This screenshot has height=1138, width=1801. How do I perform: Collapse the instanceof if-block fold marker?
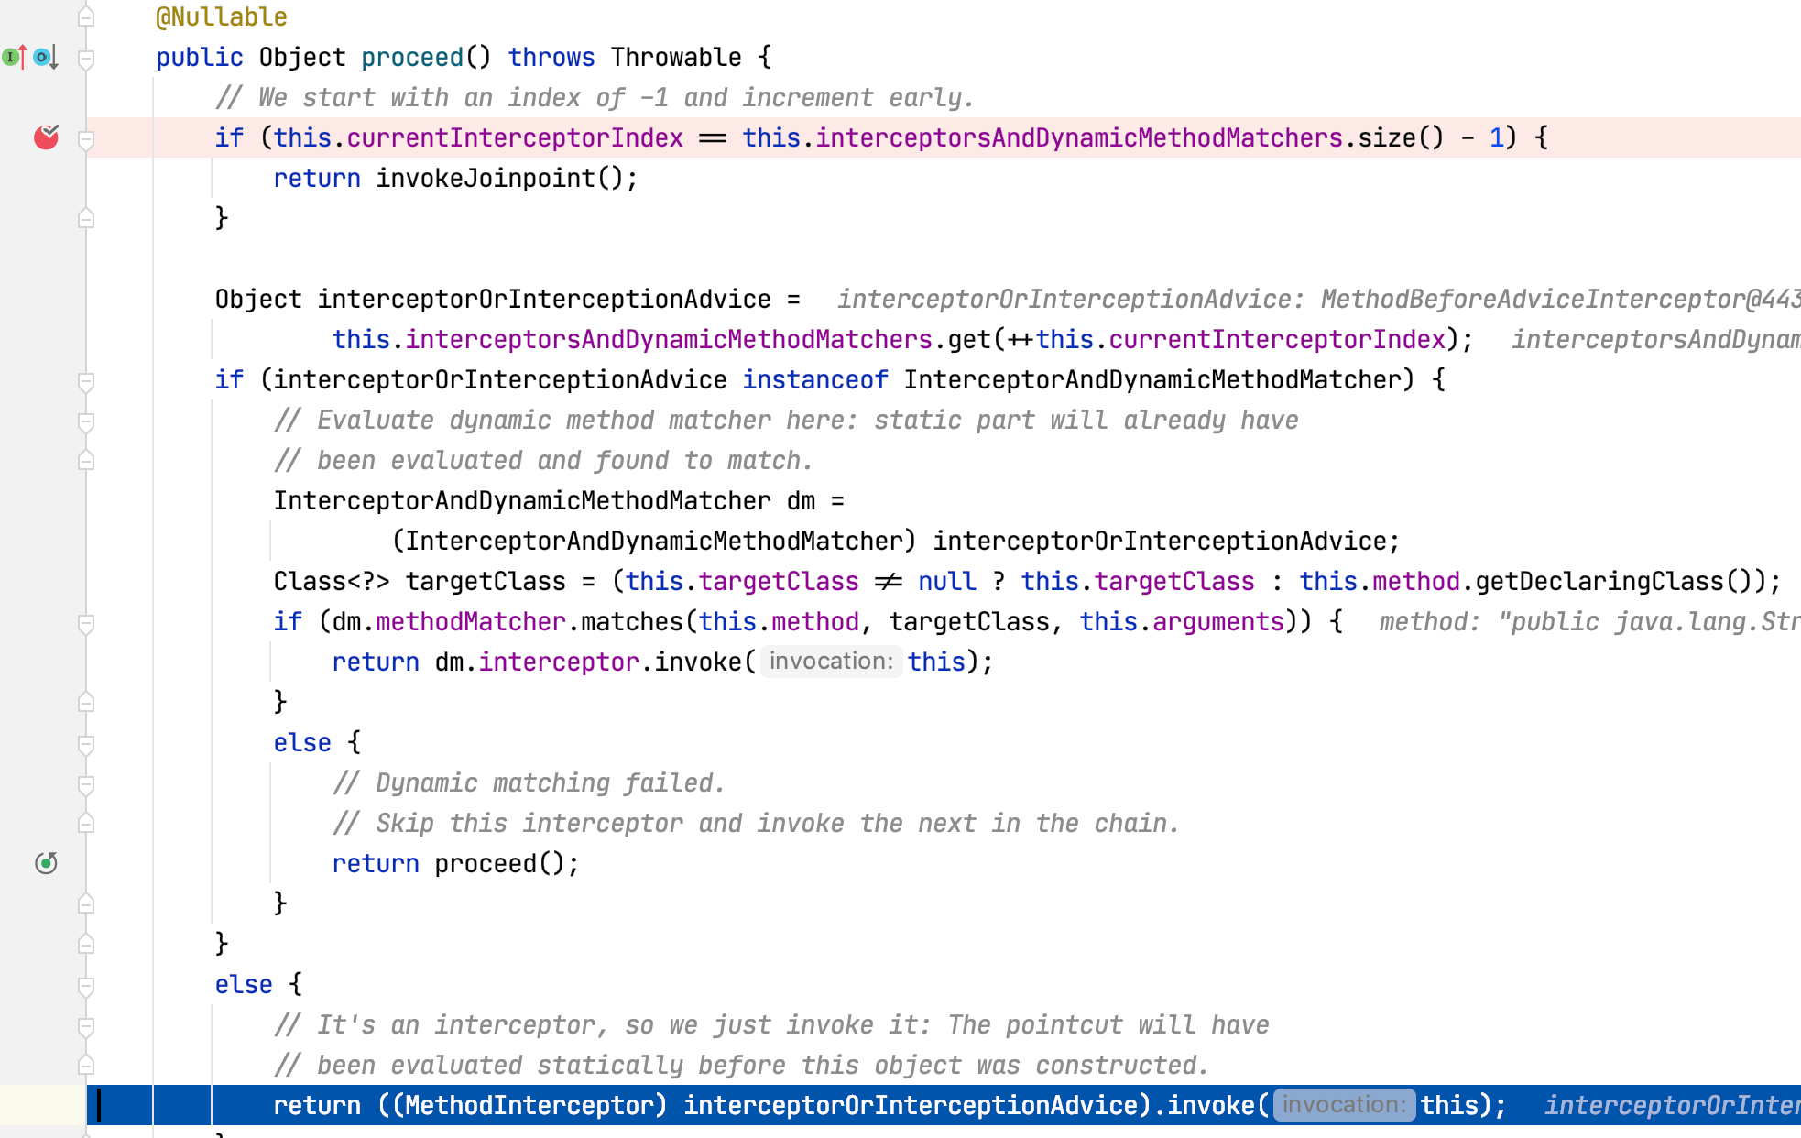coord(86,381)
